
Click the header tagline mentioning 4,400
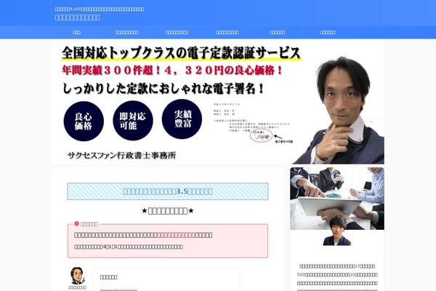100,9
